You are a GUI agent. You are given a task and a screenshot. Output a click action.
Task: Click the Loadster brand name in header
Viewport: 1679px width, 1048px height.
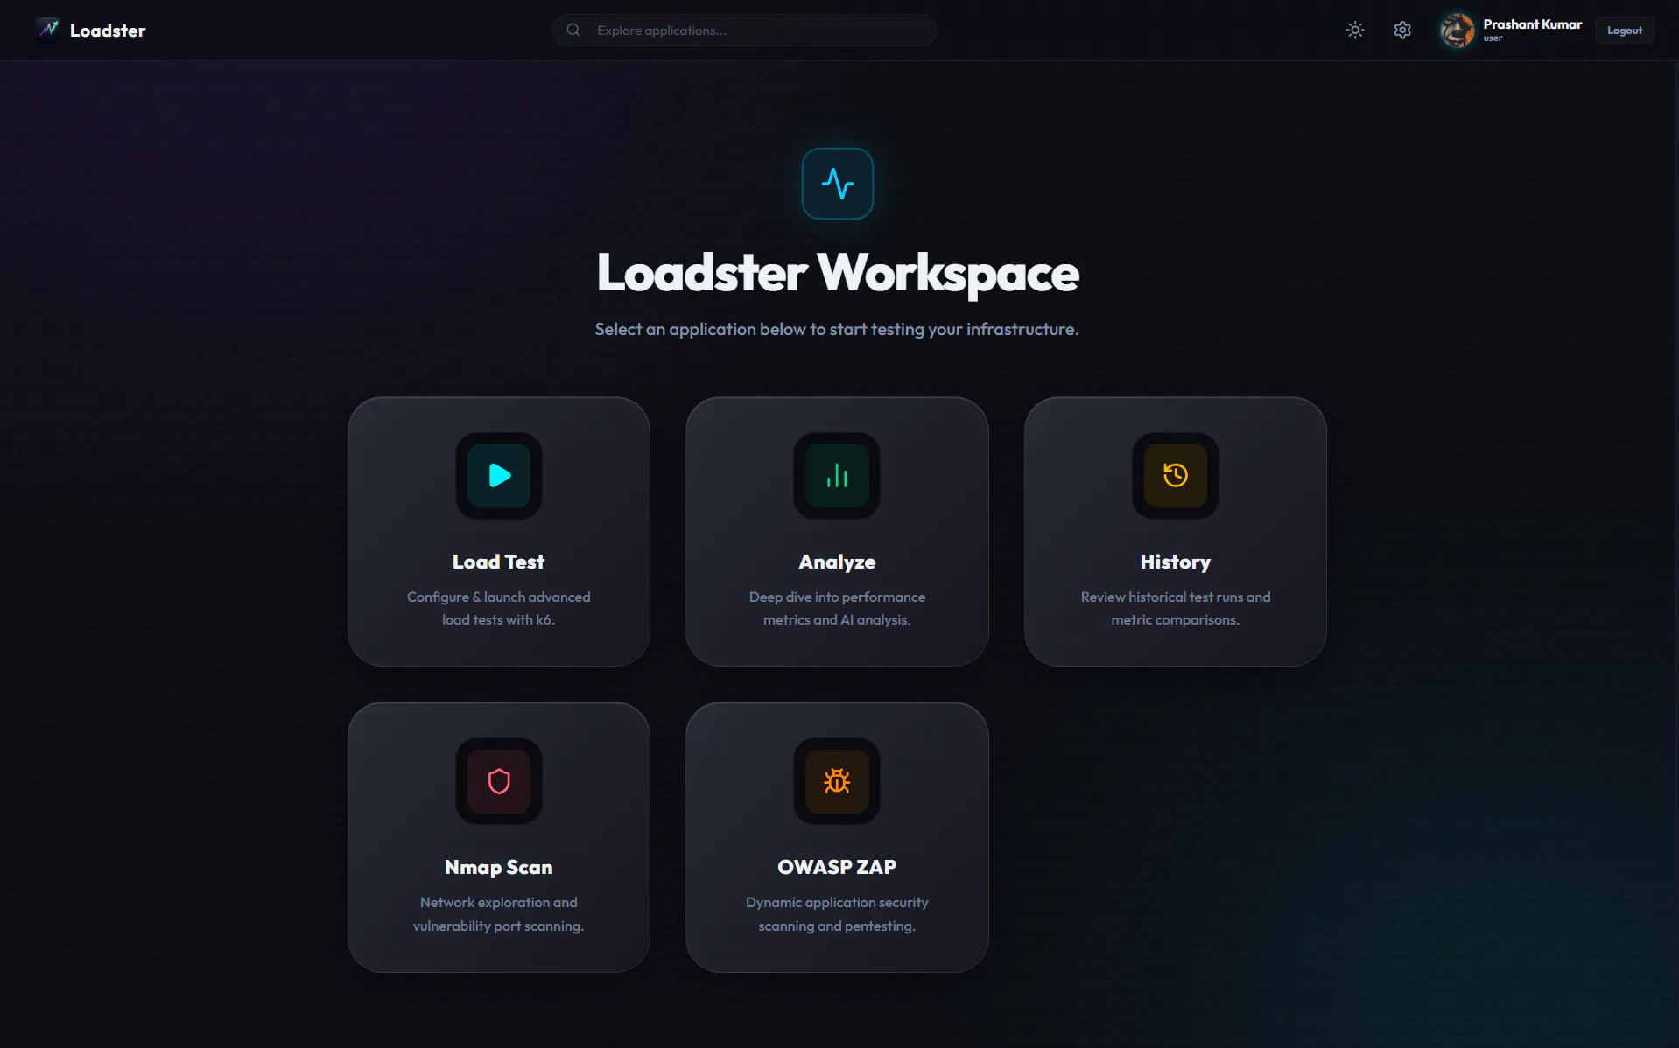[x=108, y=31]
